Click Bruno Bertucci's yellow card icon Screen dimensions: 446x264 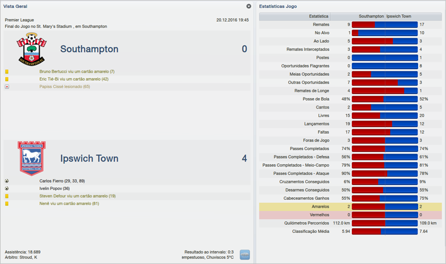7,72
